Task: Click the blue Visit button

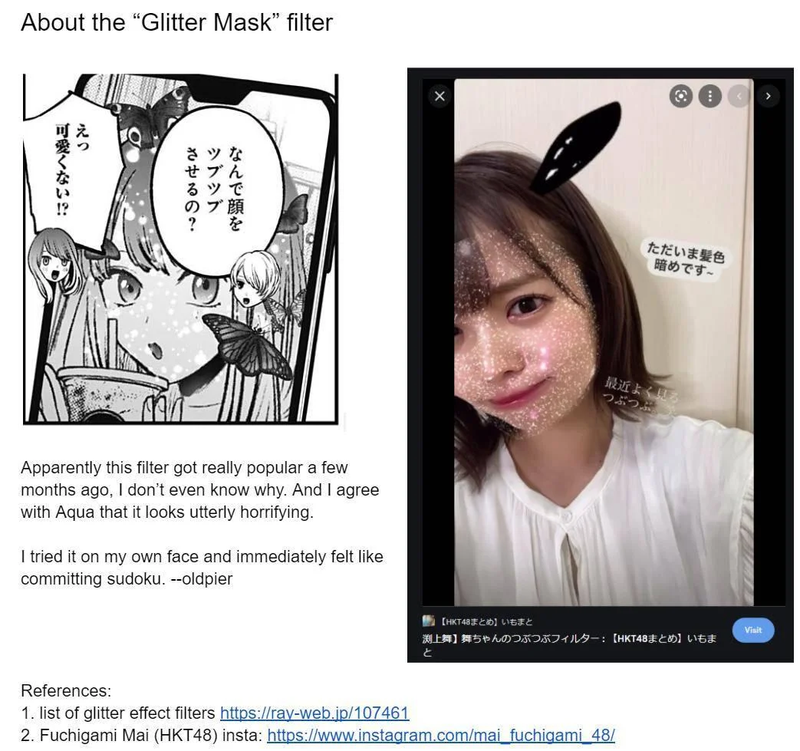Action: point(752,630)
